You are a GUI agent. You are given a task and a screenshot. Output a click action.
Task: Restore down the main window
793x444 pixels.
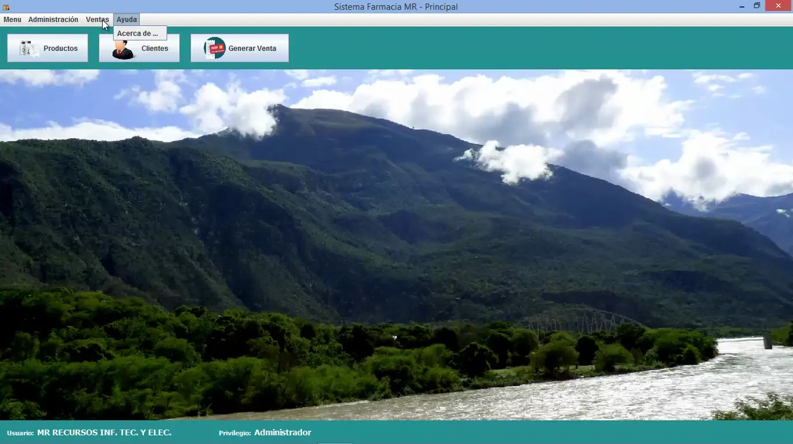point(757,6)
